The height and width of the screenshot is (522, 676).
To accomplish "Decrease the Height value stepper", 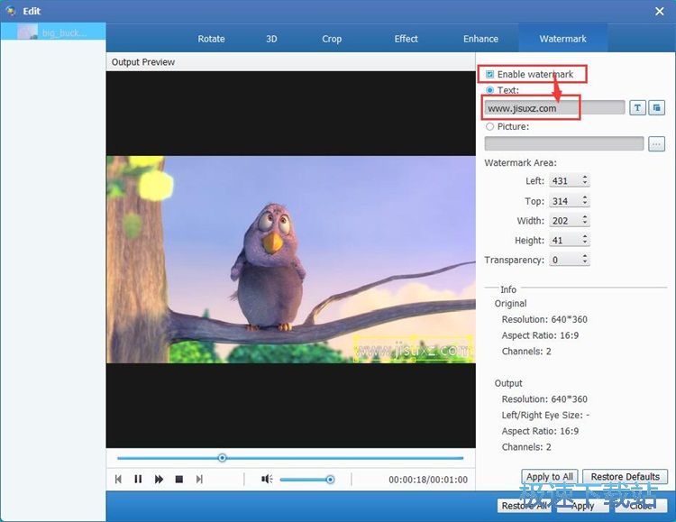I will coord(585,243).
